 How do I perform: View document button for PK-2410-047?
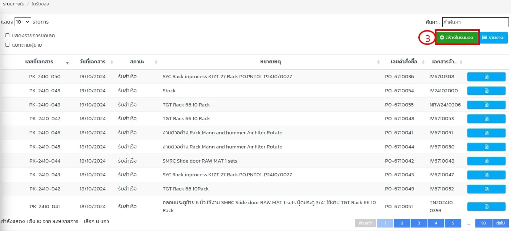486,119
